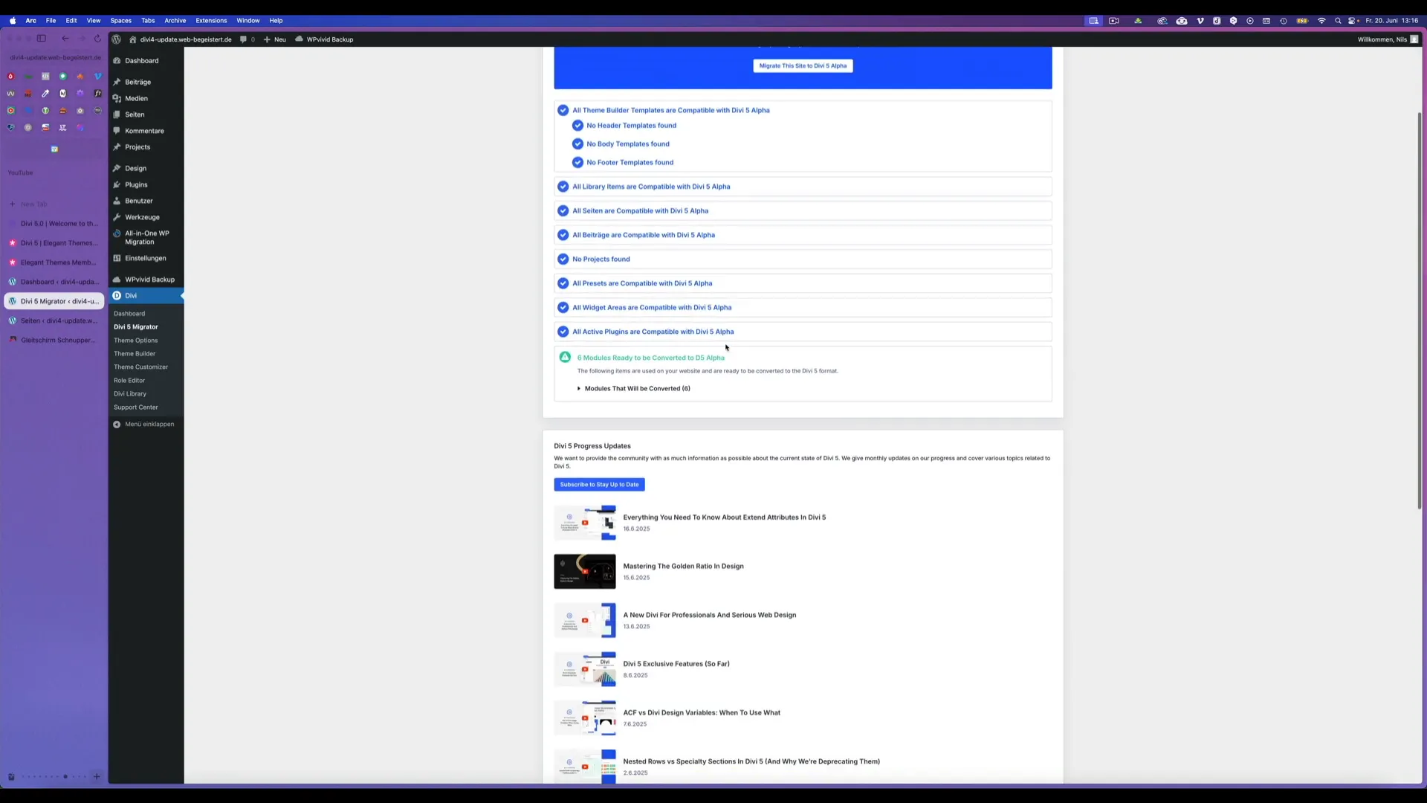Viewport: 1427px width, 803px height.
Task: Open the File menu in macOS menu bar
Action: pos(51,21)
